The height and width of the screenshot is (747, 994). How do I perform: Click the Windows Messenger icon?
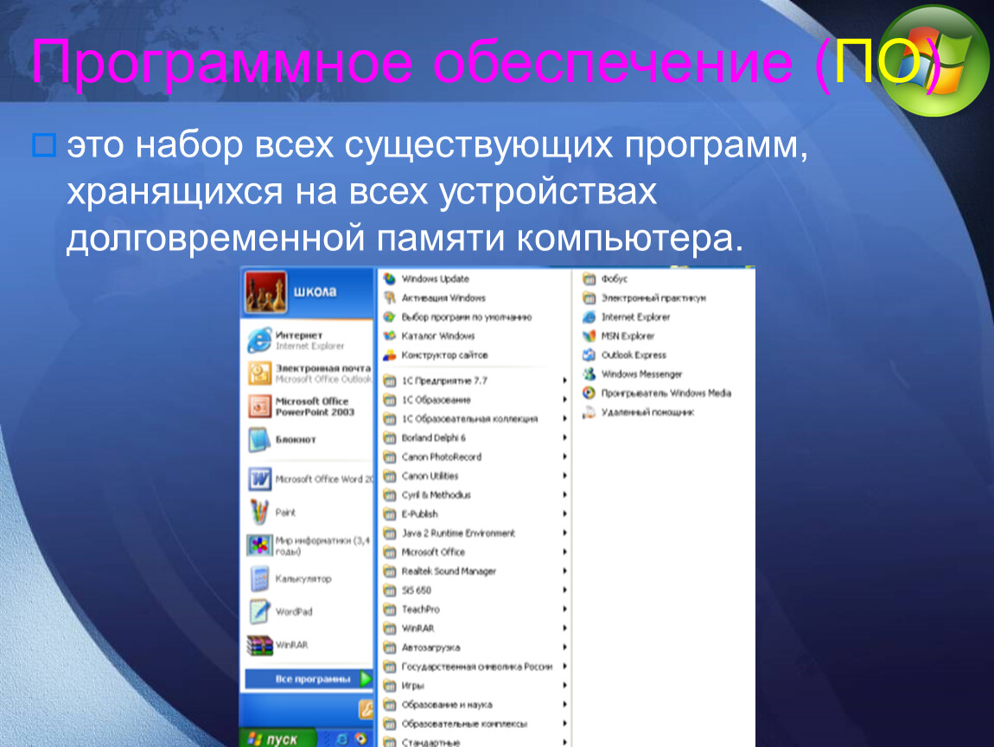(x=589, y=374)
